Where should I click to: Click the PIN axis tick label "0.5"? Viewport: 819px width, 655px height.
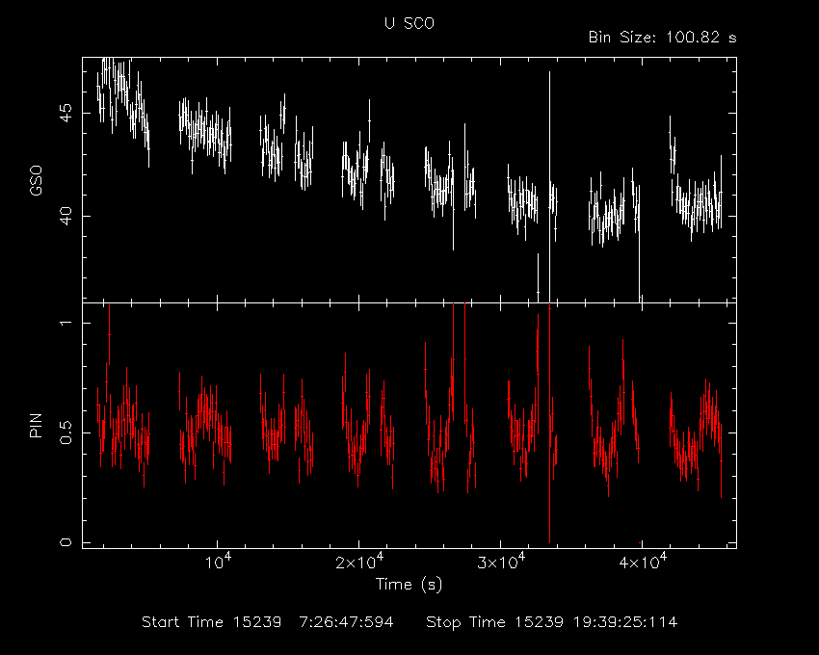tap(66, 432)
